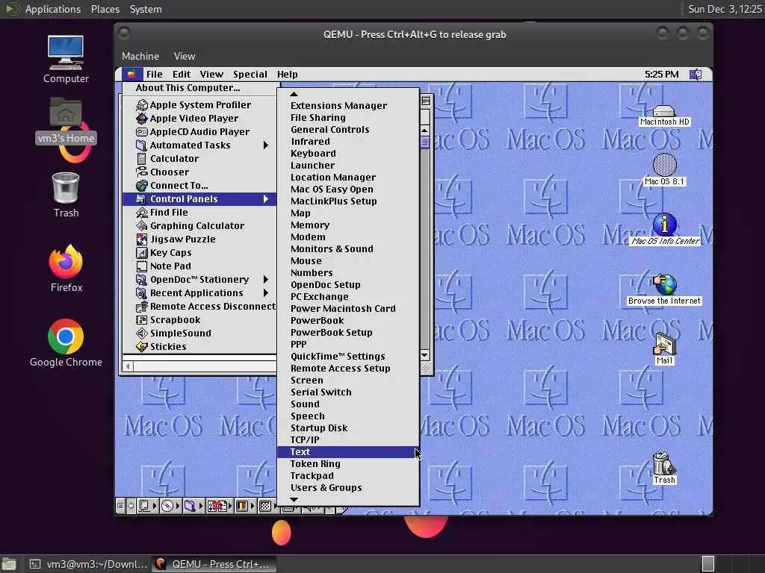Open Calculator from Apple menu

(199, 158)
